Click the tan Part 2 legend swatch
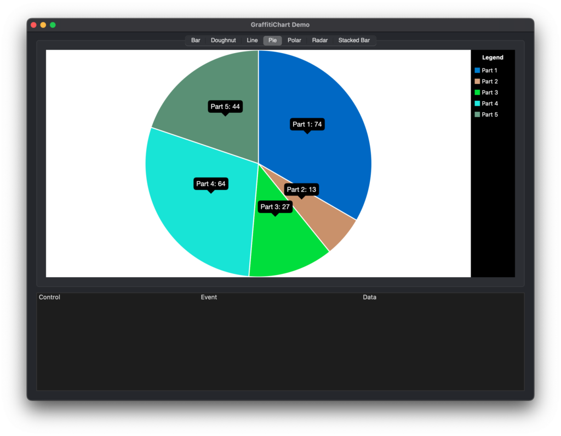 [x=477, y=81]
